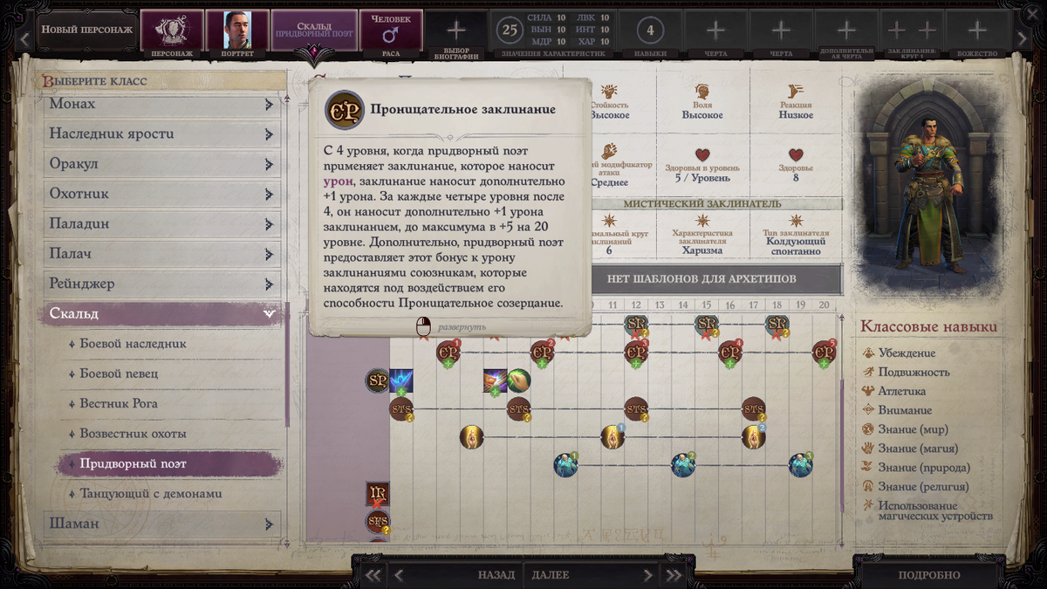1047x589 pixels.
Task: Open the Божество step
Action: 977,35
